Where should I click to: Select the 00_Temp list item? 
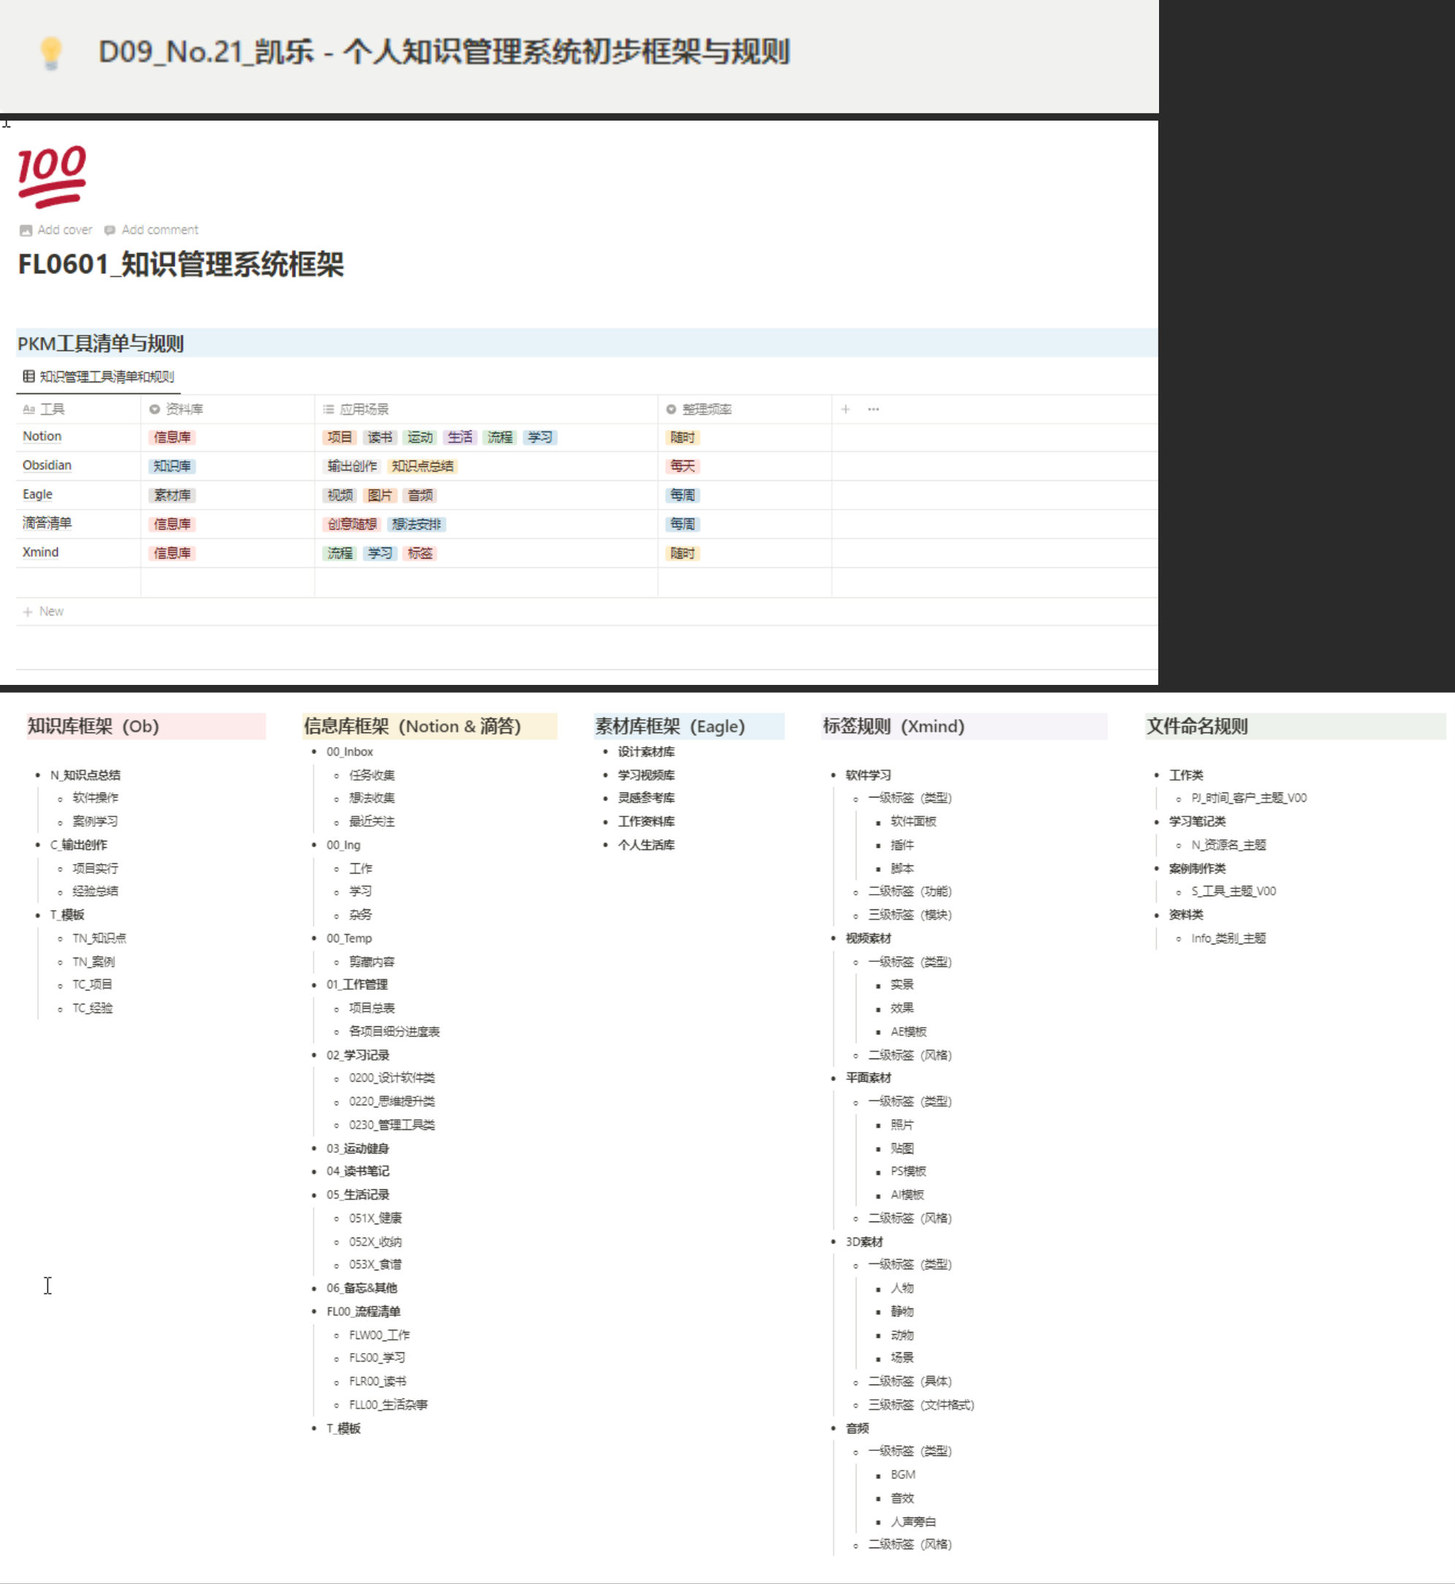pos(349,938)
